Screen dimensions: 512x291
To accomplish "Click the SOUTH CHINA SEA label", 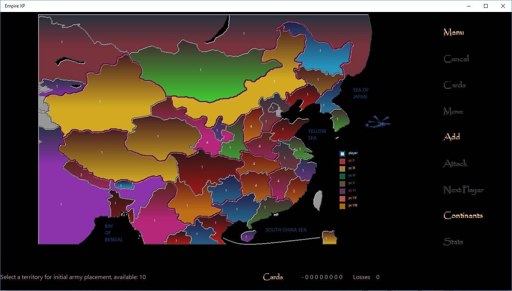I will [x=286, y=230].
